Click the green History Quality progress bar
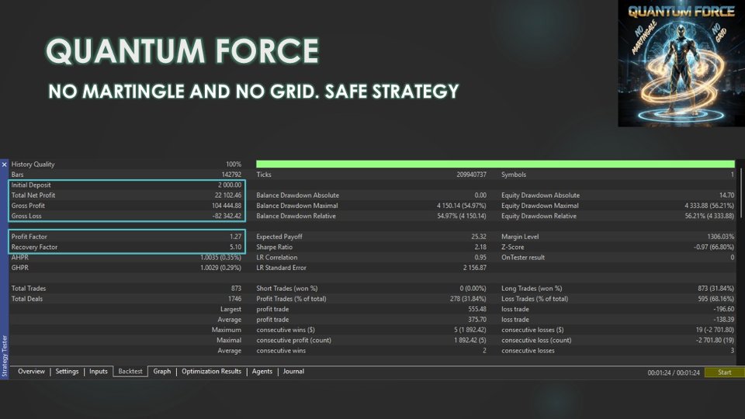Viewport: 745px width, 419px height. [x=496, y=164]
